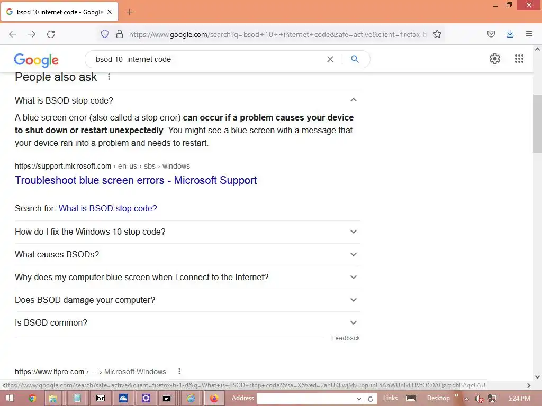Viewport: 542px width, 406px height.
Task: View site security padlock info
Action: tap(120, 34)
